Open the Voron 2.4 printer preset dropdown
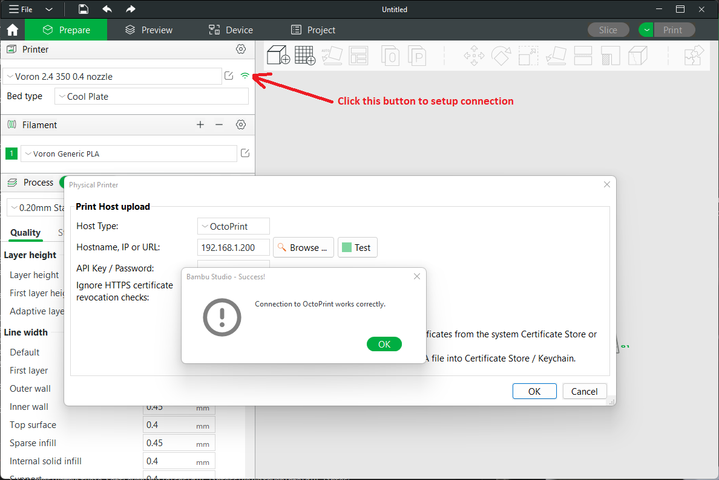 pos(113,76)
